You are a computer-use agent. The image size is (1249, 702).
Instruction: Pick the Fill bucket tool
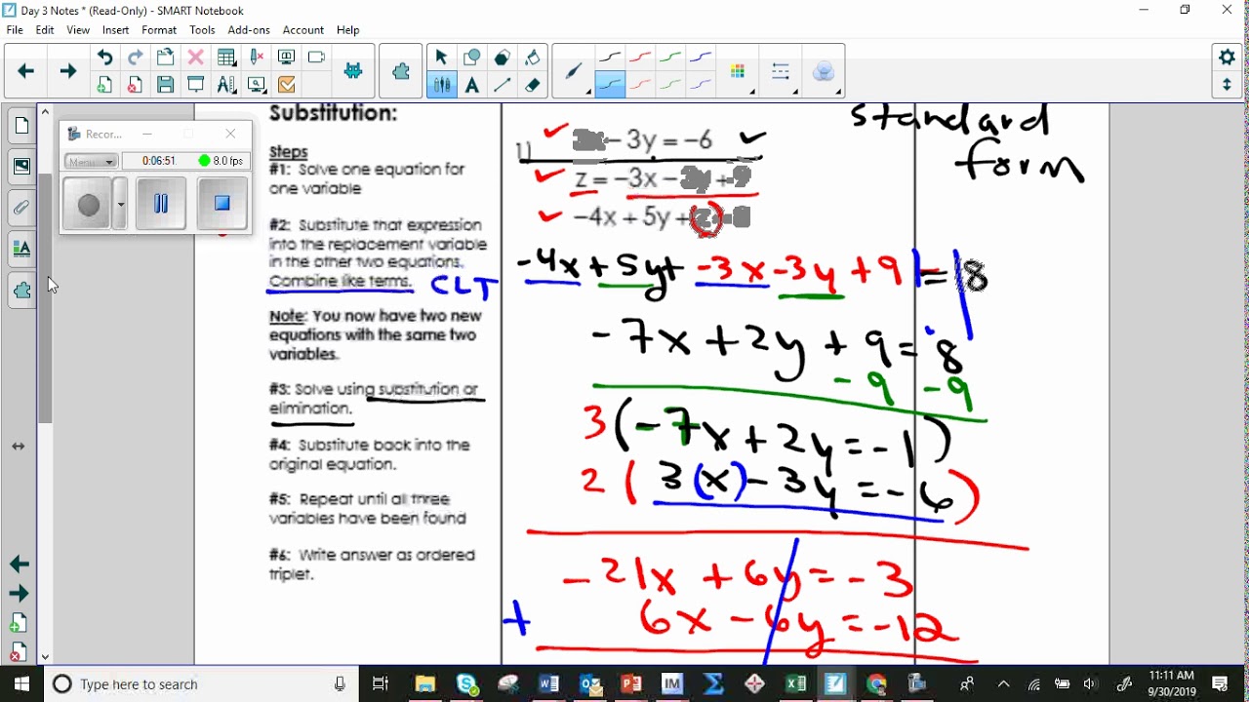point(533,58)
